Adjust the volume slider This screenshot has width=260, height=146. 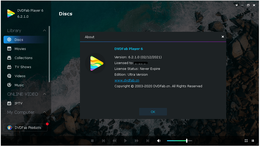[x=179, y=141]
